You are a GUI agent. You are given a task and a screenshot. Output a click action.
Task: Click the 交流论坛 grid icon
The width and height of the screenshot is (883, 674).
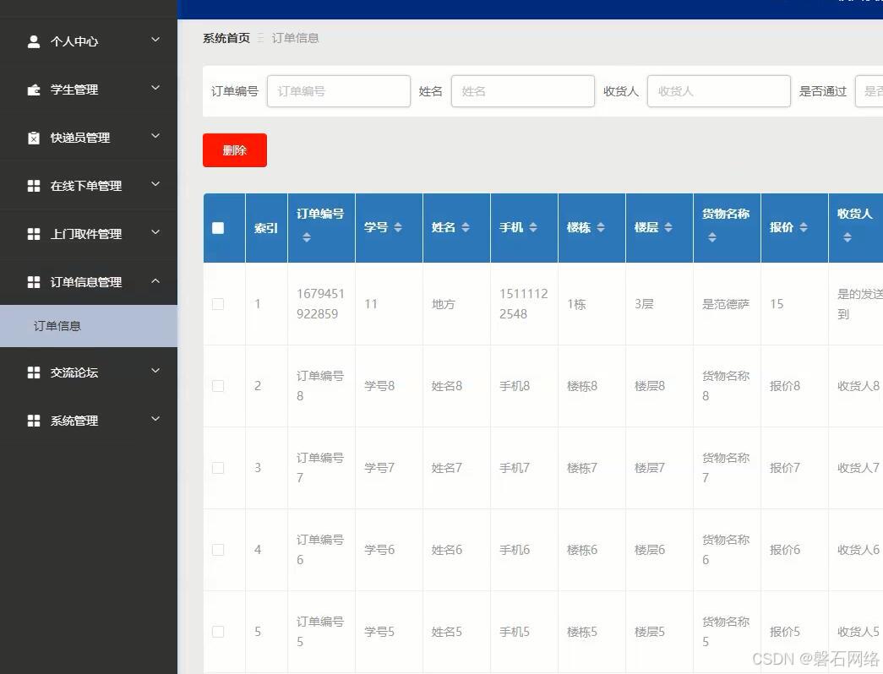coord(33,371)
